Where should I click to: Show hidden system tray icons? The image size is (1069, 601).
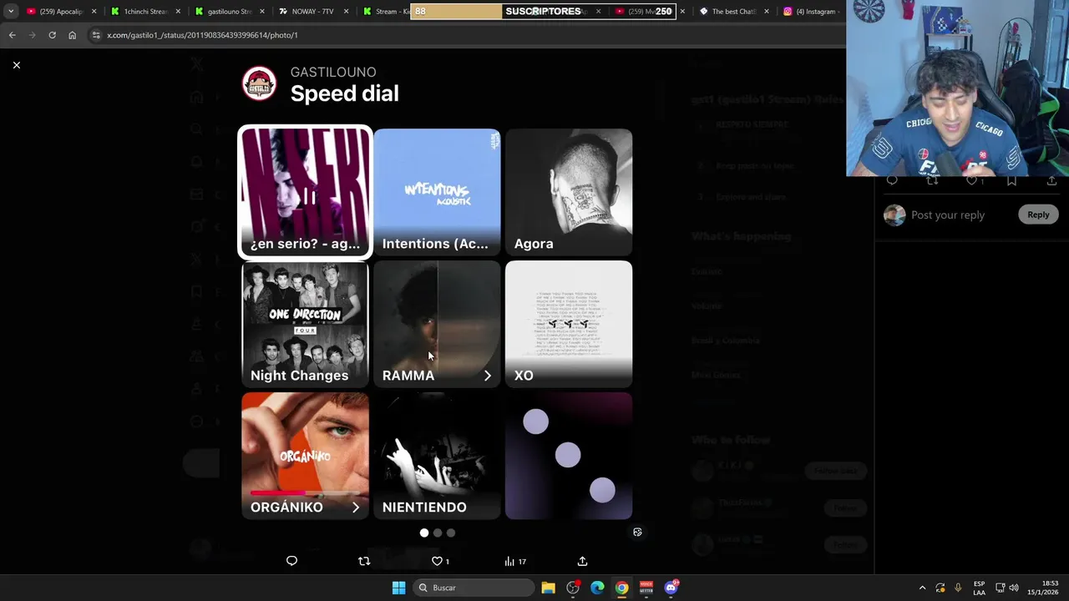(922, 588)
